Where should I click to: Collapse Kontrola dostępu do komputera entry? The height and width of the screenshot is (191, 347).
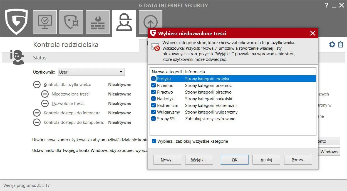[37, 122]
